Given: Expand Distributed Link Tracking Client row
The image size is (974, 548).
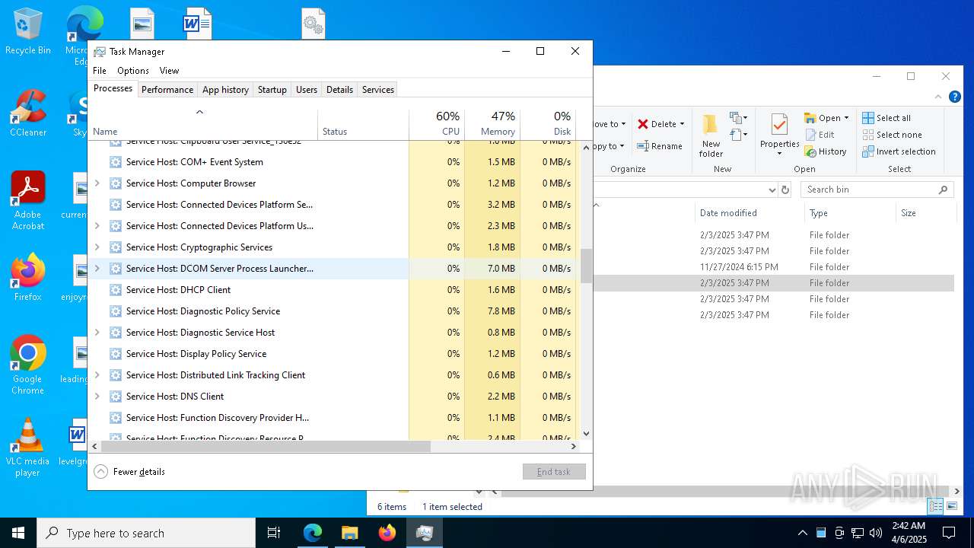Looking at the screenshot, I should tap(97, 375).
